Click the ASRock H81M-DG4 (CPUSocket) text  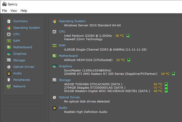tap(88, 60)
